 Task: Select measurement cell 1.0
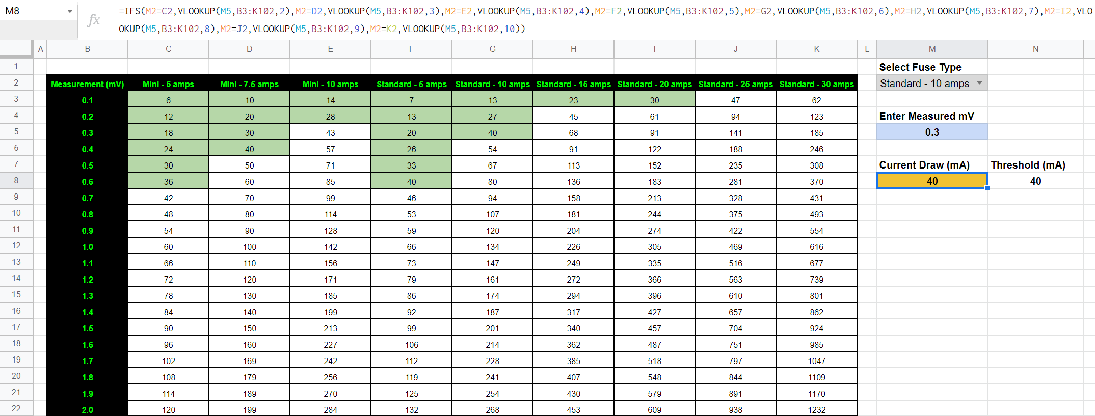click(x=87, y=247)
